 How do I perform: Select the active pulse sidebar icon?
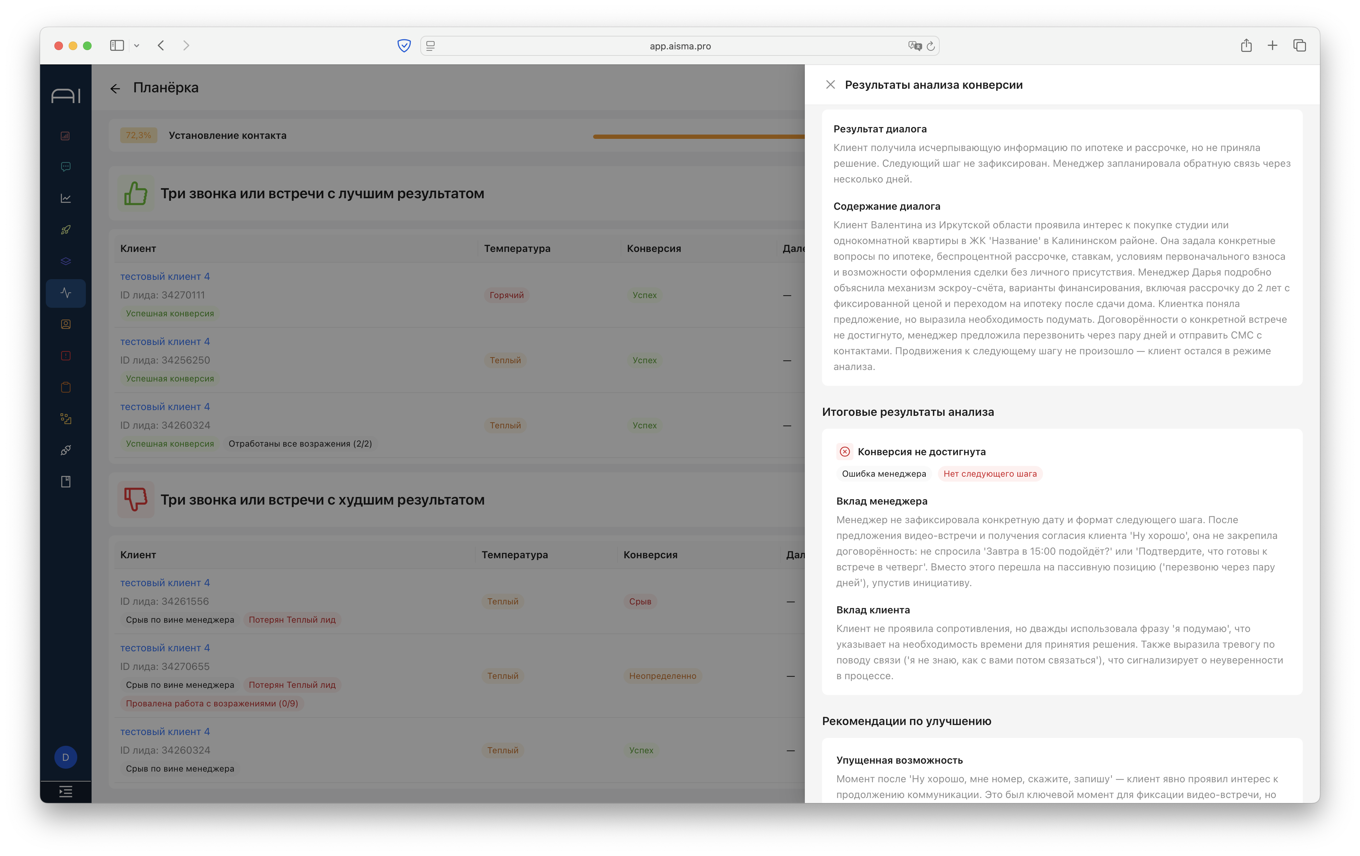pyautogui.click(x=65, y=293)
